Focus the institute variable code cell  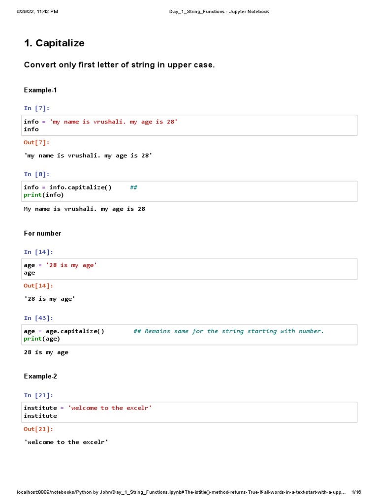point(190,412)
